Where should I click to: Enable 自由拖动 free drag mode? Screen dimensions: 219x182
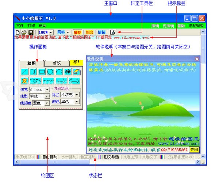point(50,157)
